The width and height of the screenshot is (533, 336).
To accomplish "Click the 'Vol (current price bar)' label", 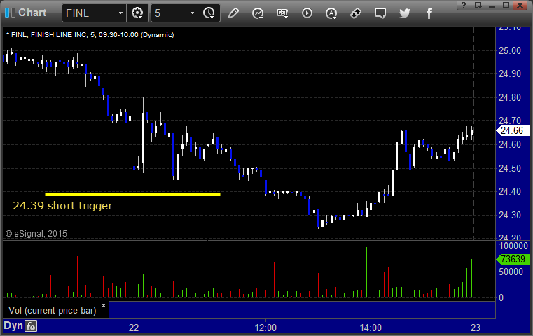I will click(53, 311).
